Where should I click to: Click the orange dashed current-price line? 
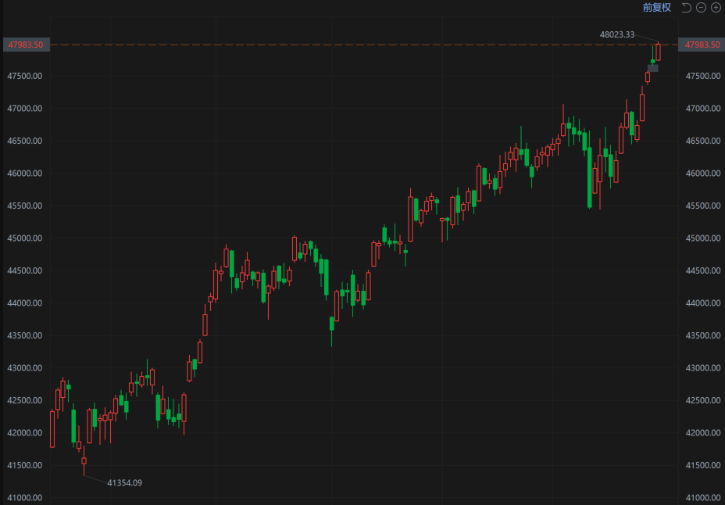(352, 45)
